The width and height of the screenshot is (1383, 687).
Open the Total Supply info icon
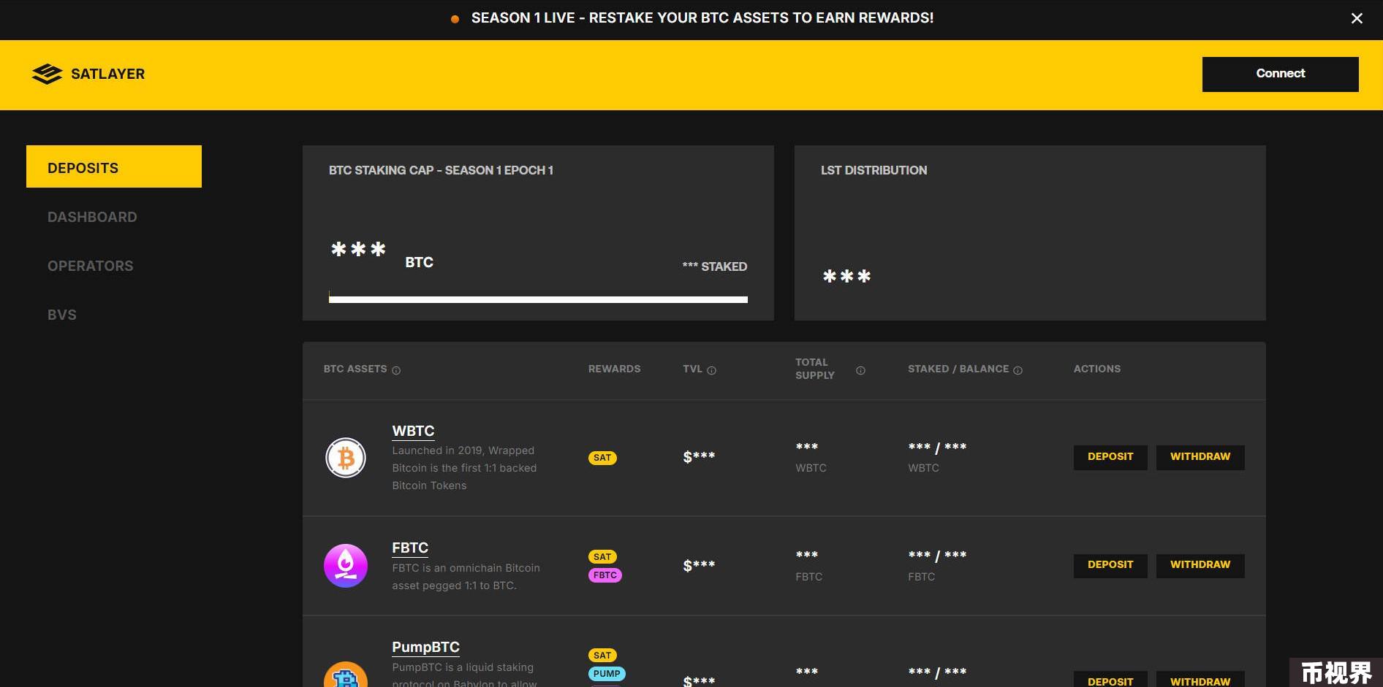click(860, 370)
